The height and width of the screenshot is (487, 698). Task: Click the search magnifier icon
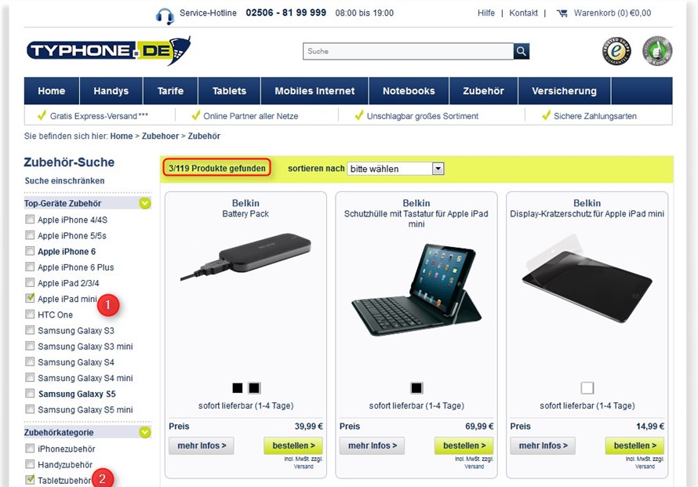pos(522,51)
